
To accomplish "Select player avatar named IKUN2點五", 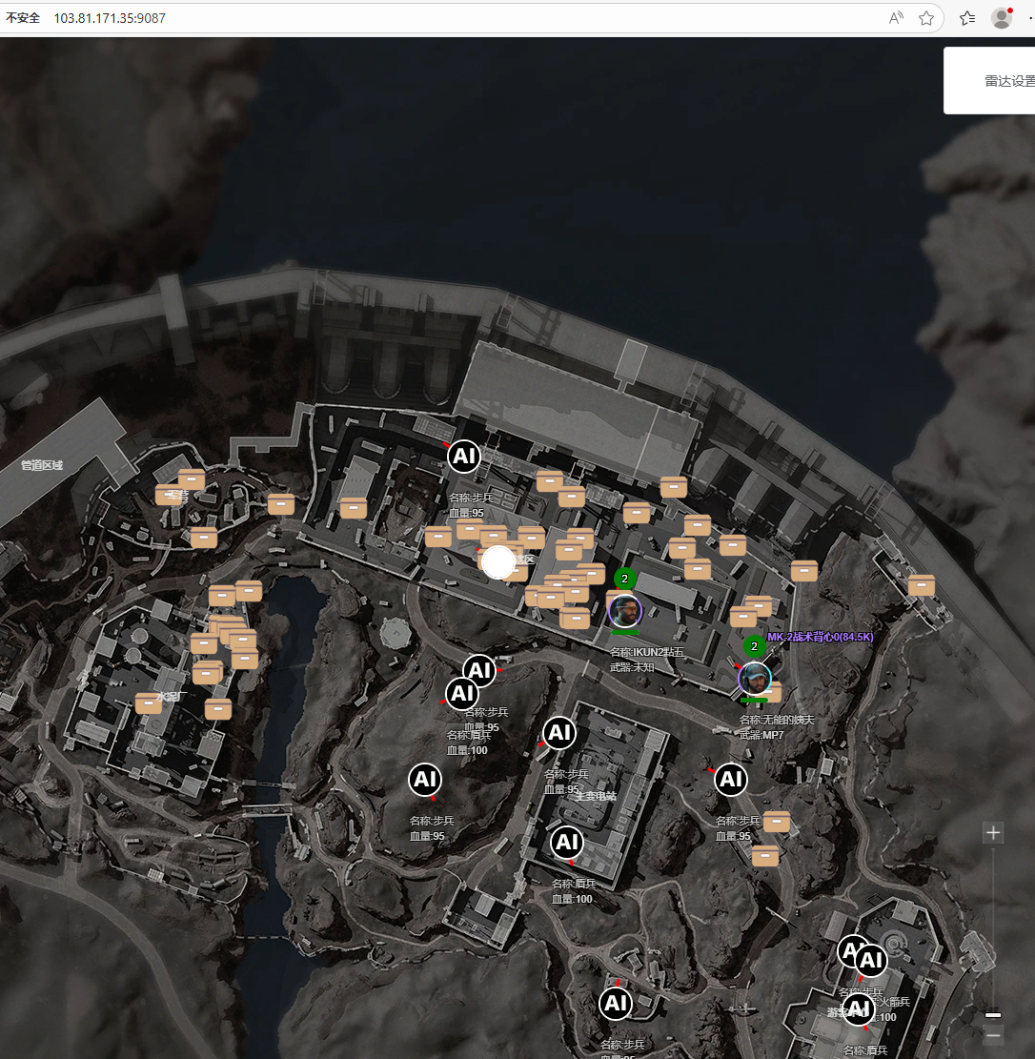I will coord(625,611).
